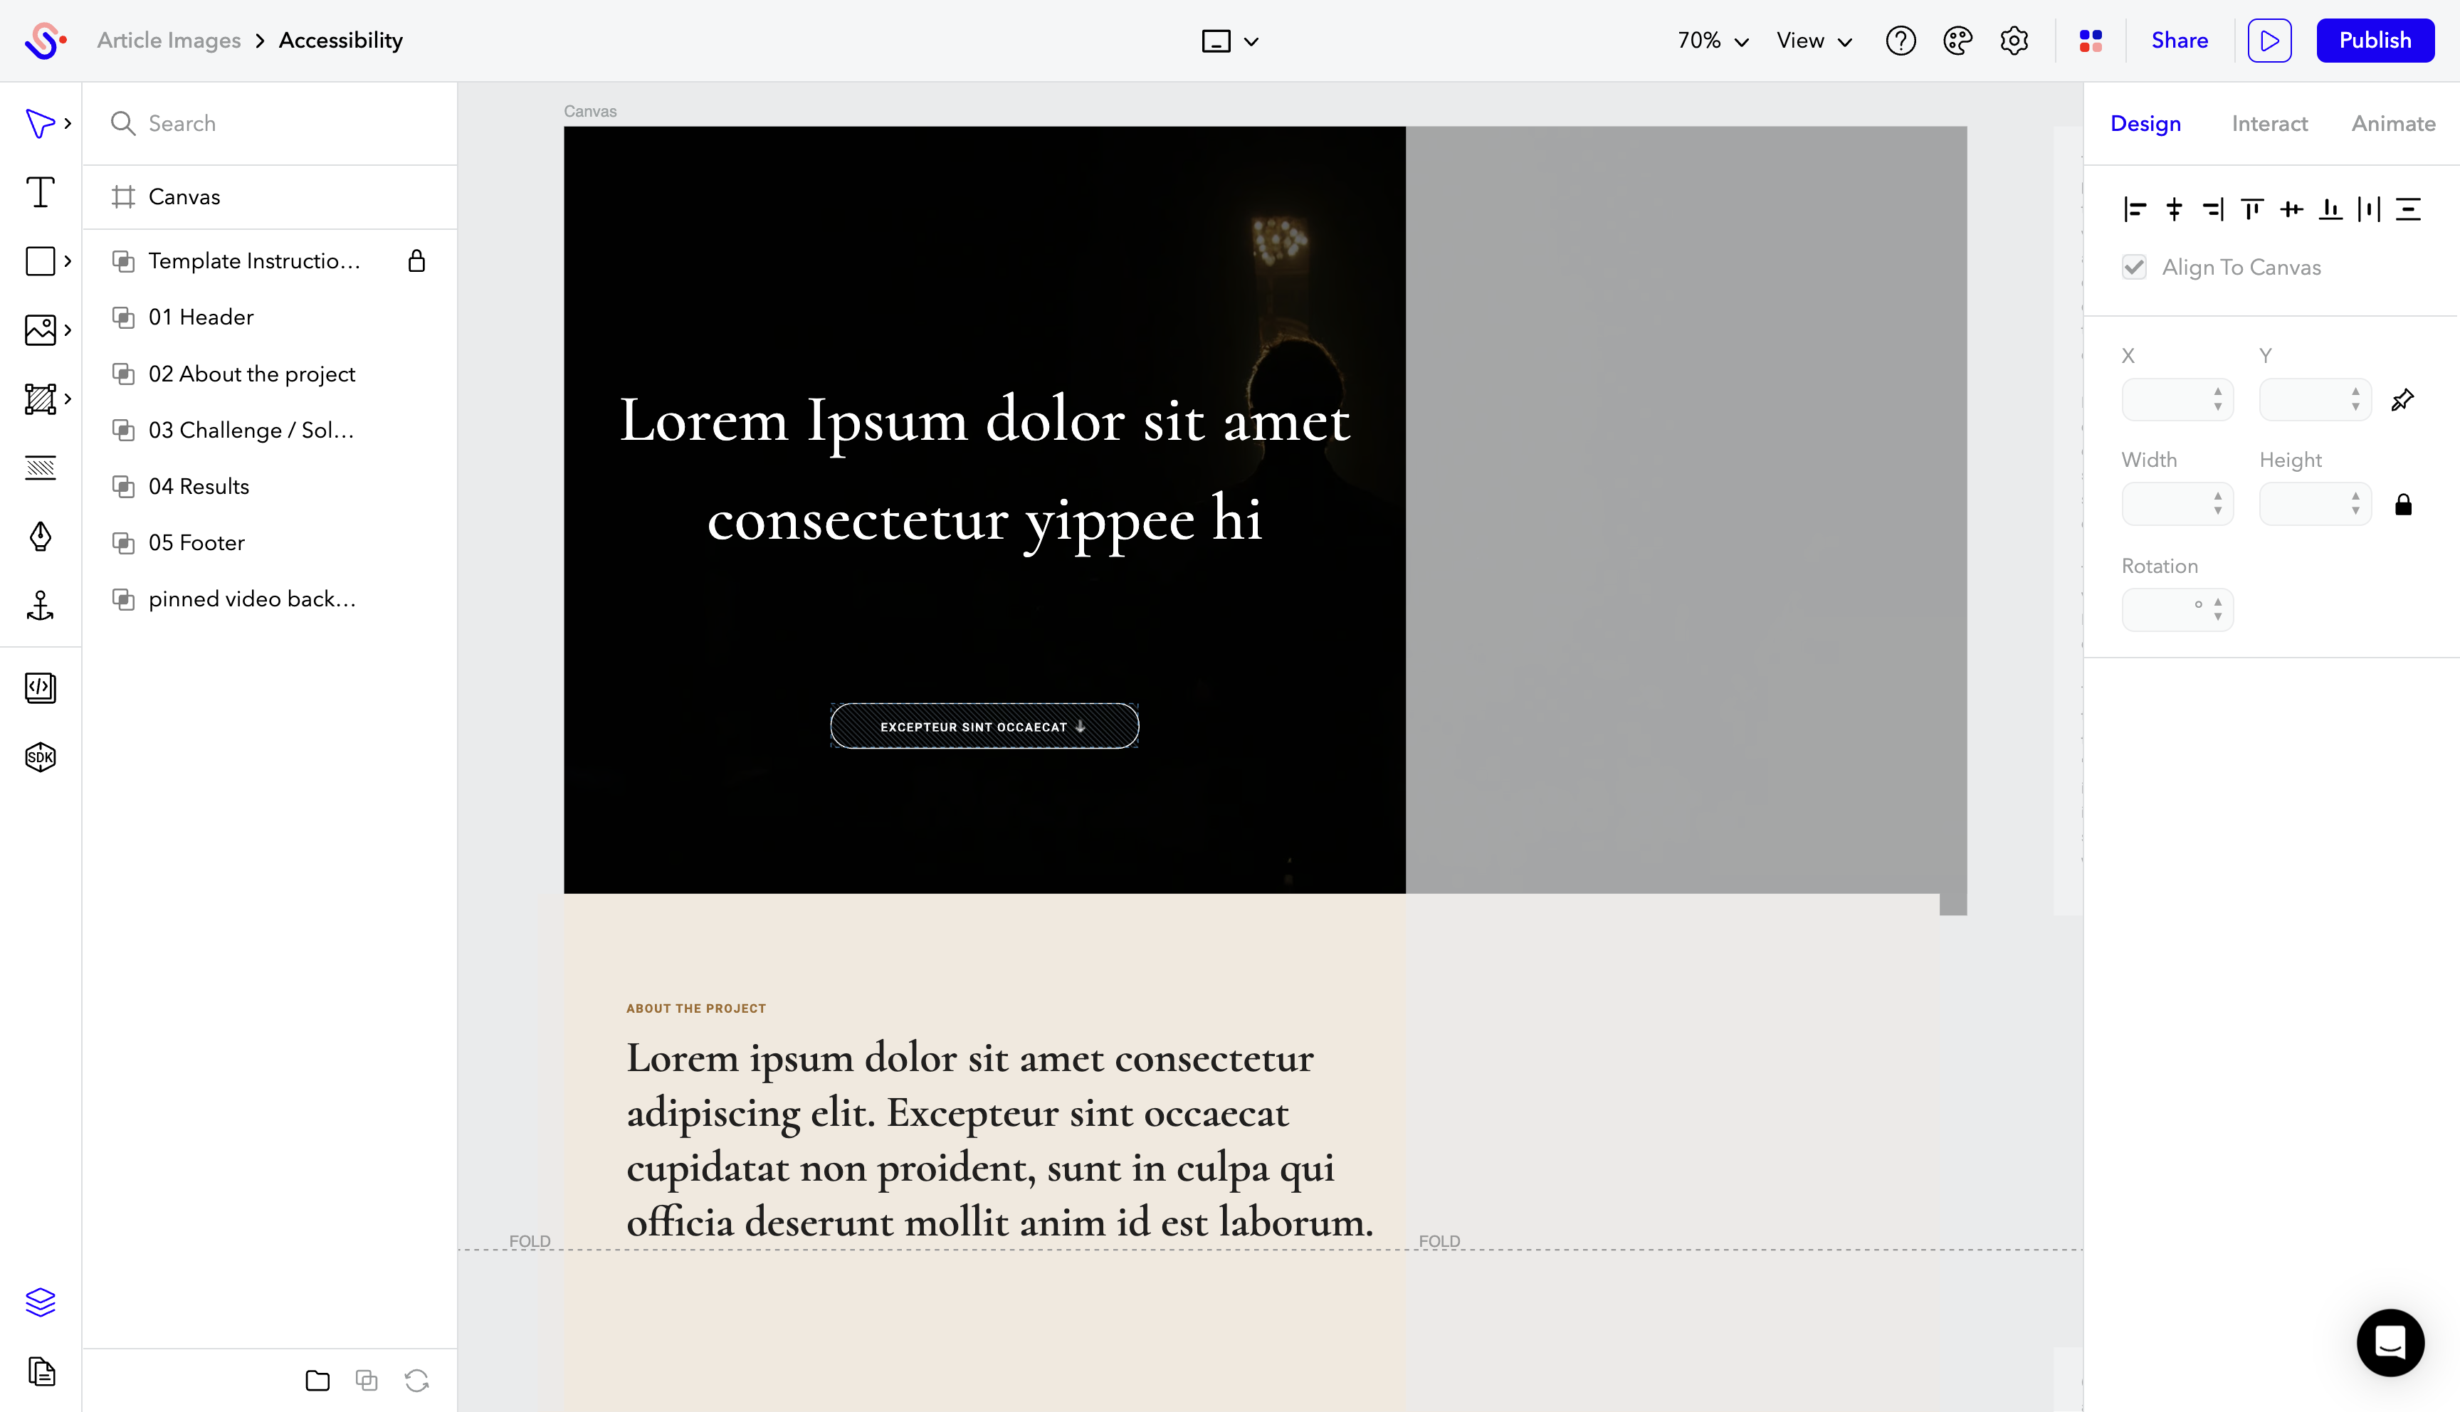Align vertical centers icon
Image resolution: width=2460 pixels, height=1412 pixels.
point(2291,209)
